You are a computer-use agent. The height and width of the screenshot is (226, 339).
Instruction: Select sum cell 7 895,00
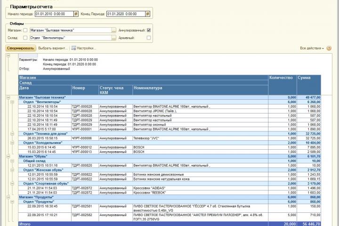pos(309,147)
